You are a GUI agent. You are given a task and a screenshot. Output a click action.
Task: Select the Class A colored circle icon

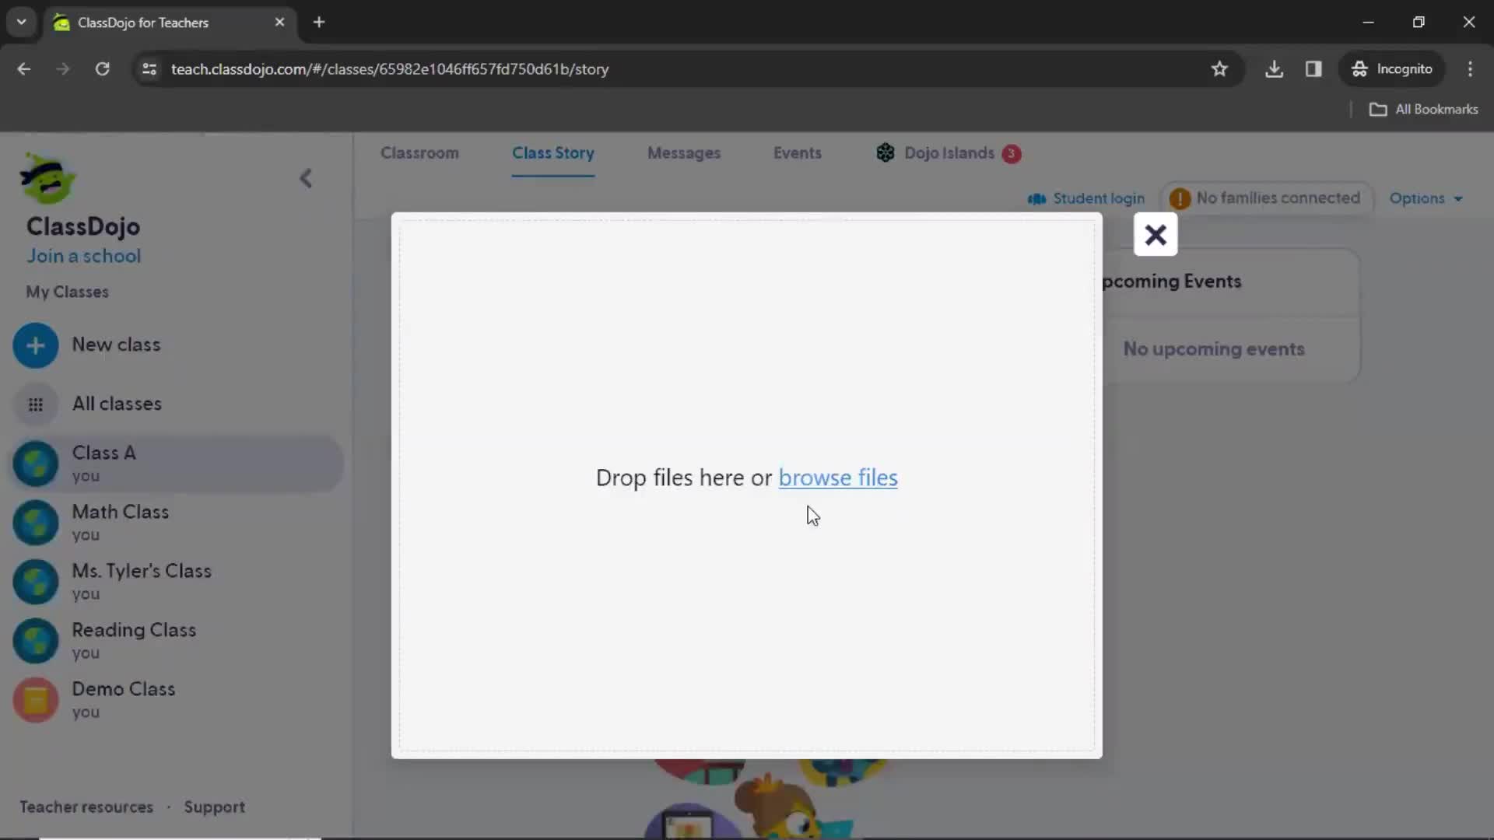coord(35,464)
